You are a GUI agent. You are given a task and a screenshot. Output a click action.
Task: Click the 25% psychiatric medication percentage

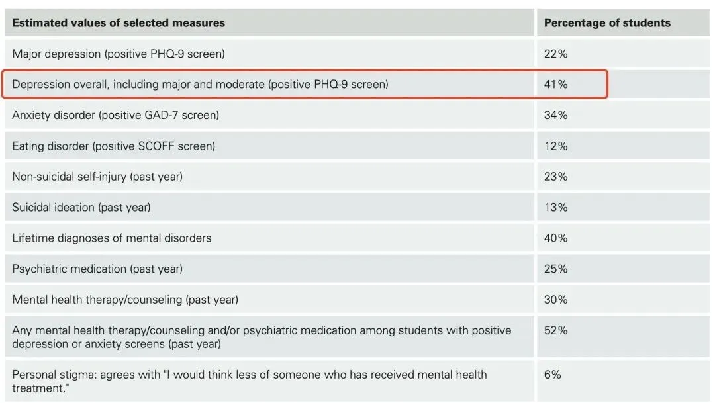tap(555, 269)
